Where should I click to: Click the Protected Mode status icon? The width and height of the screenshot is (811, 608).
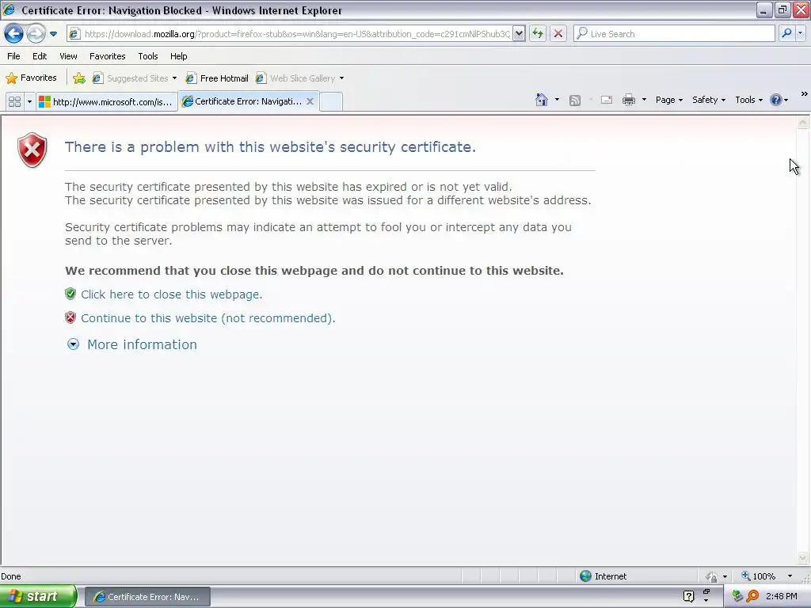pos(712,576)
